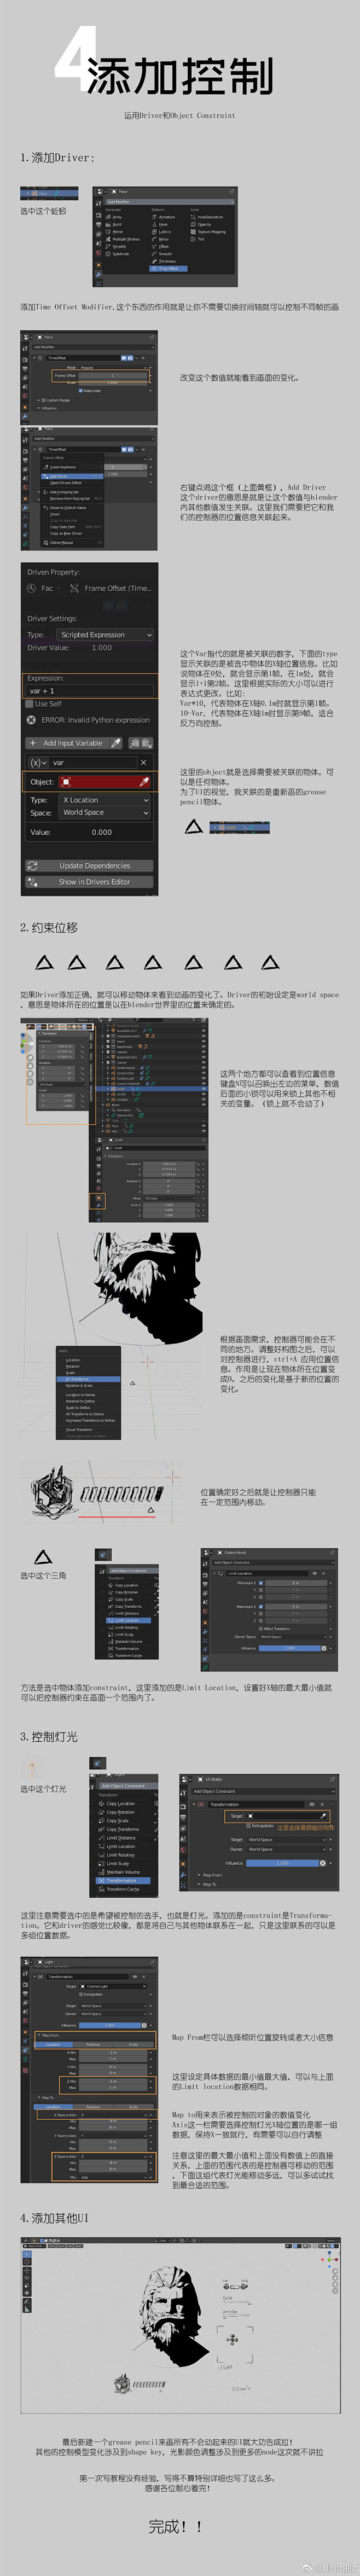
Task: Click the Frame Offset modifier icon in Driven Property
Action: point(73,588)
